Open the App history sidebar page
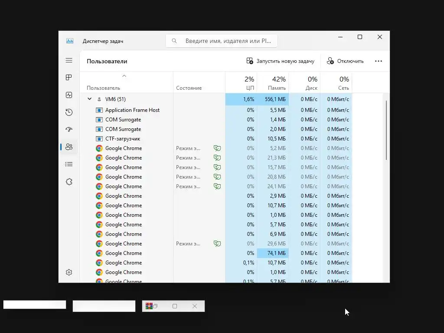The height and width of the screenshot is (333, 444). point(69,112)
